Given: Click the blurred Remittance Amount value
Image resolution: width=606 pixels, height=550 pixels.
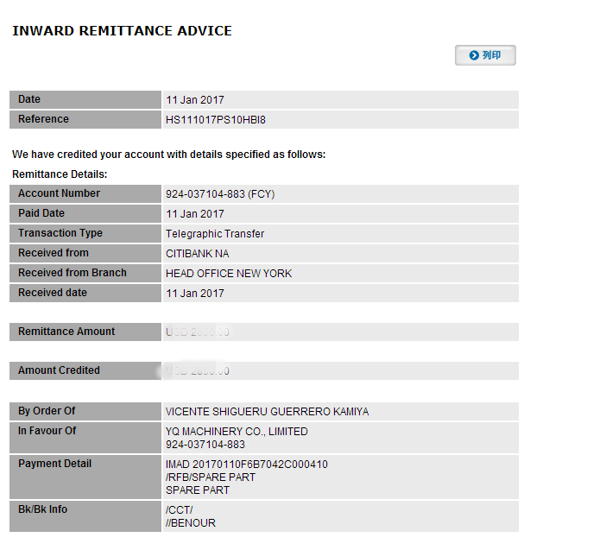Looking at the screenshot, I should point(197,332).
